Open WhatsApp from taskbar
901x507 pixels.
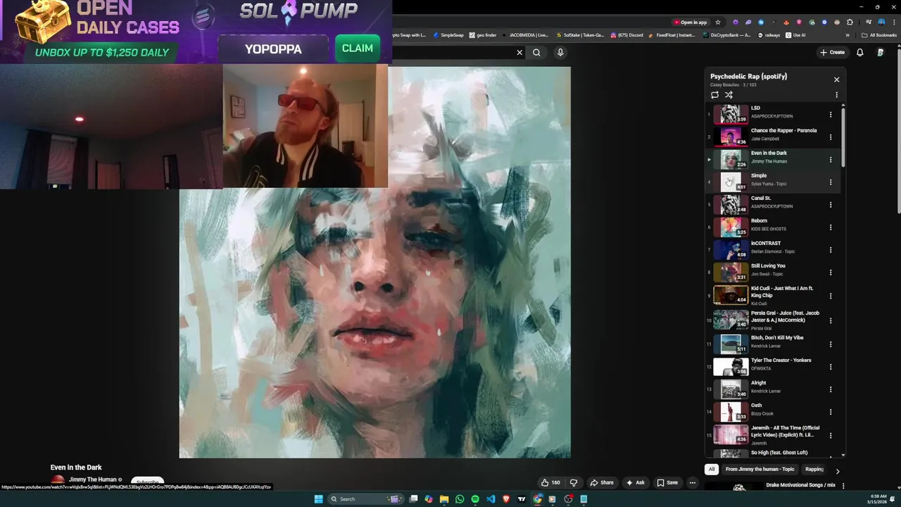(460, 499)
